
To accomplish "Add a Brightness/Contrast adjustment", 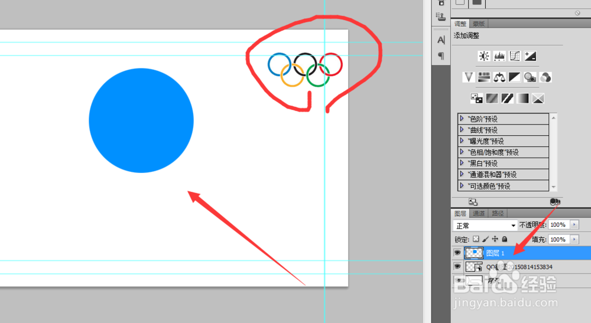I will click(484, 56).
